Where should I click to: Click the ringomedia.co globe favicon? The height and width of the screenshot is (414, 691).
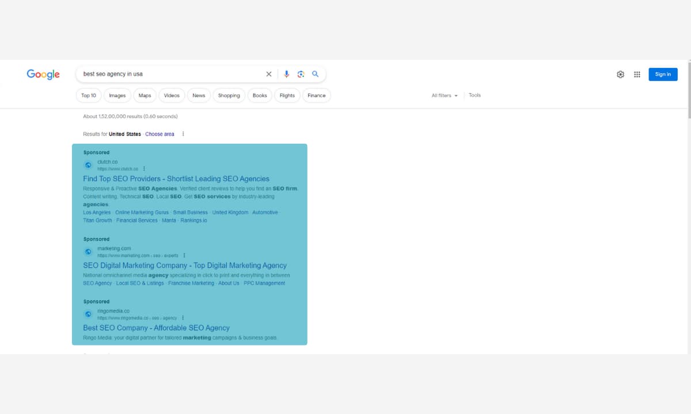coord(88,314)
